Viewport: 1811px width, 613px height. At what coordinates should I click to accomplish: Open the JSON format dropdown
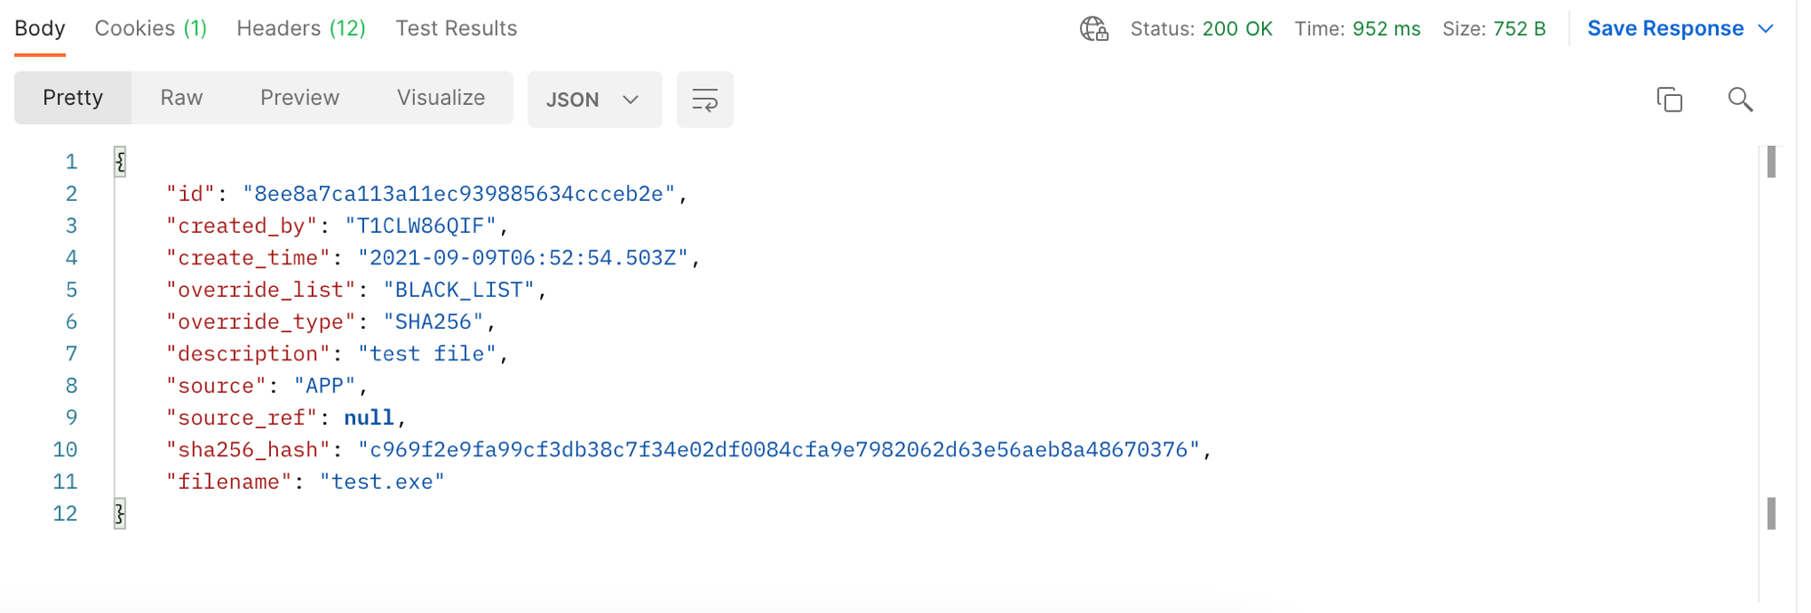point(594,100)
